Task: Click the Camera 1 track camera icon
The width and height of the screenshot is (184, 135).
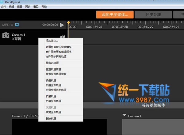Action: 6,35
